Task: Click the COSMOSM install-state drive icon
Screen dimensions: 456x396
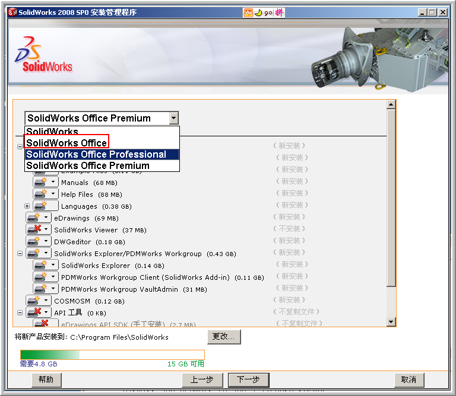Action: [x=33, y=301]
